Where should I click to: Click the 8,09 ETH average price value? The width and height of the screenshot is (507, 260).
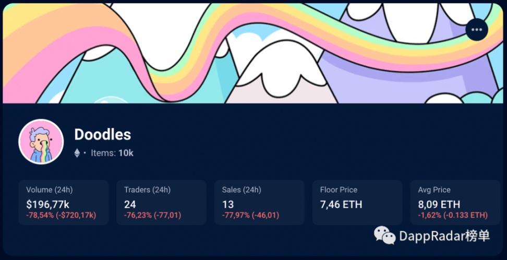439,205
